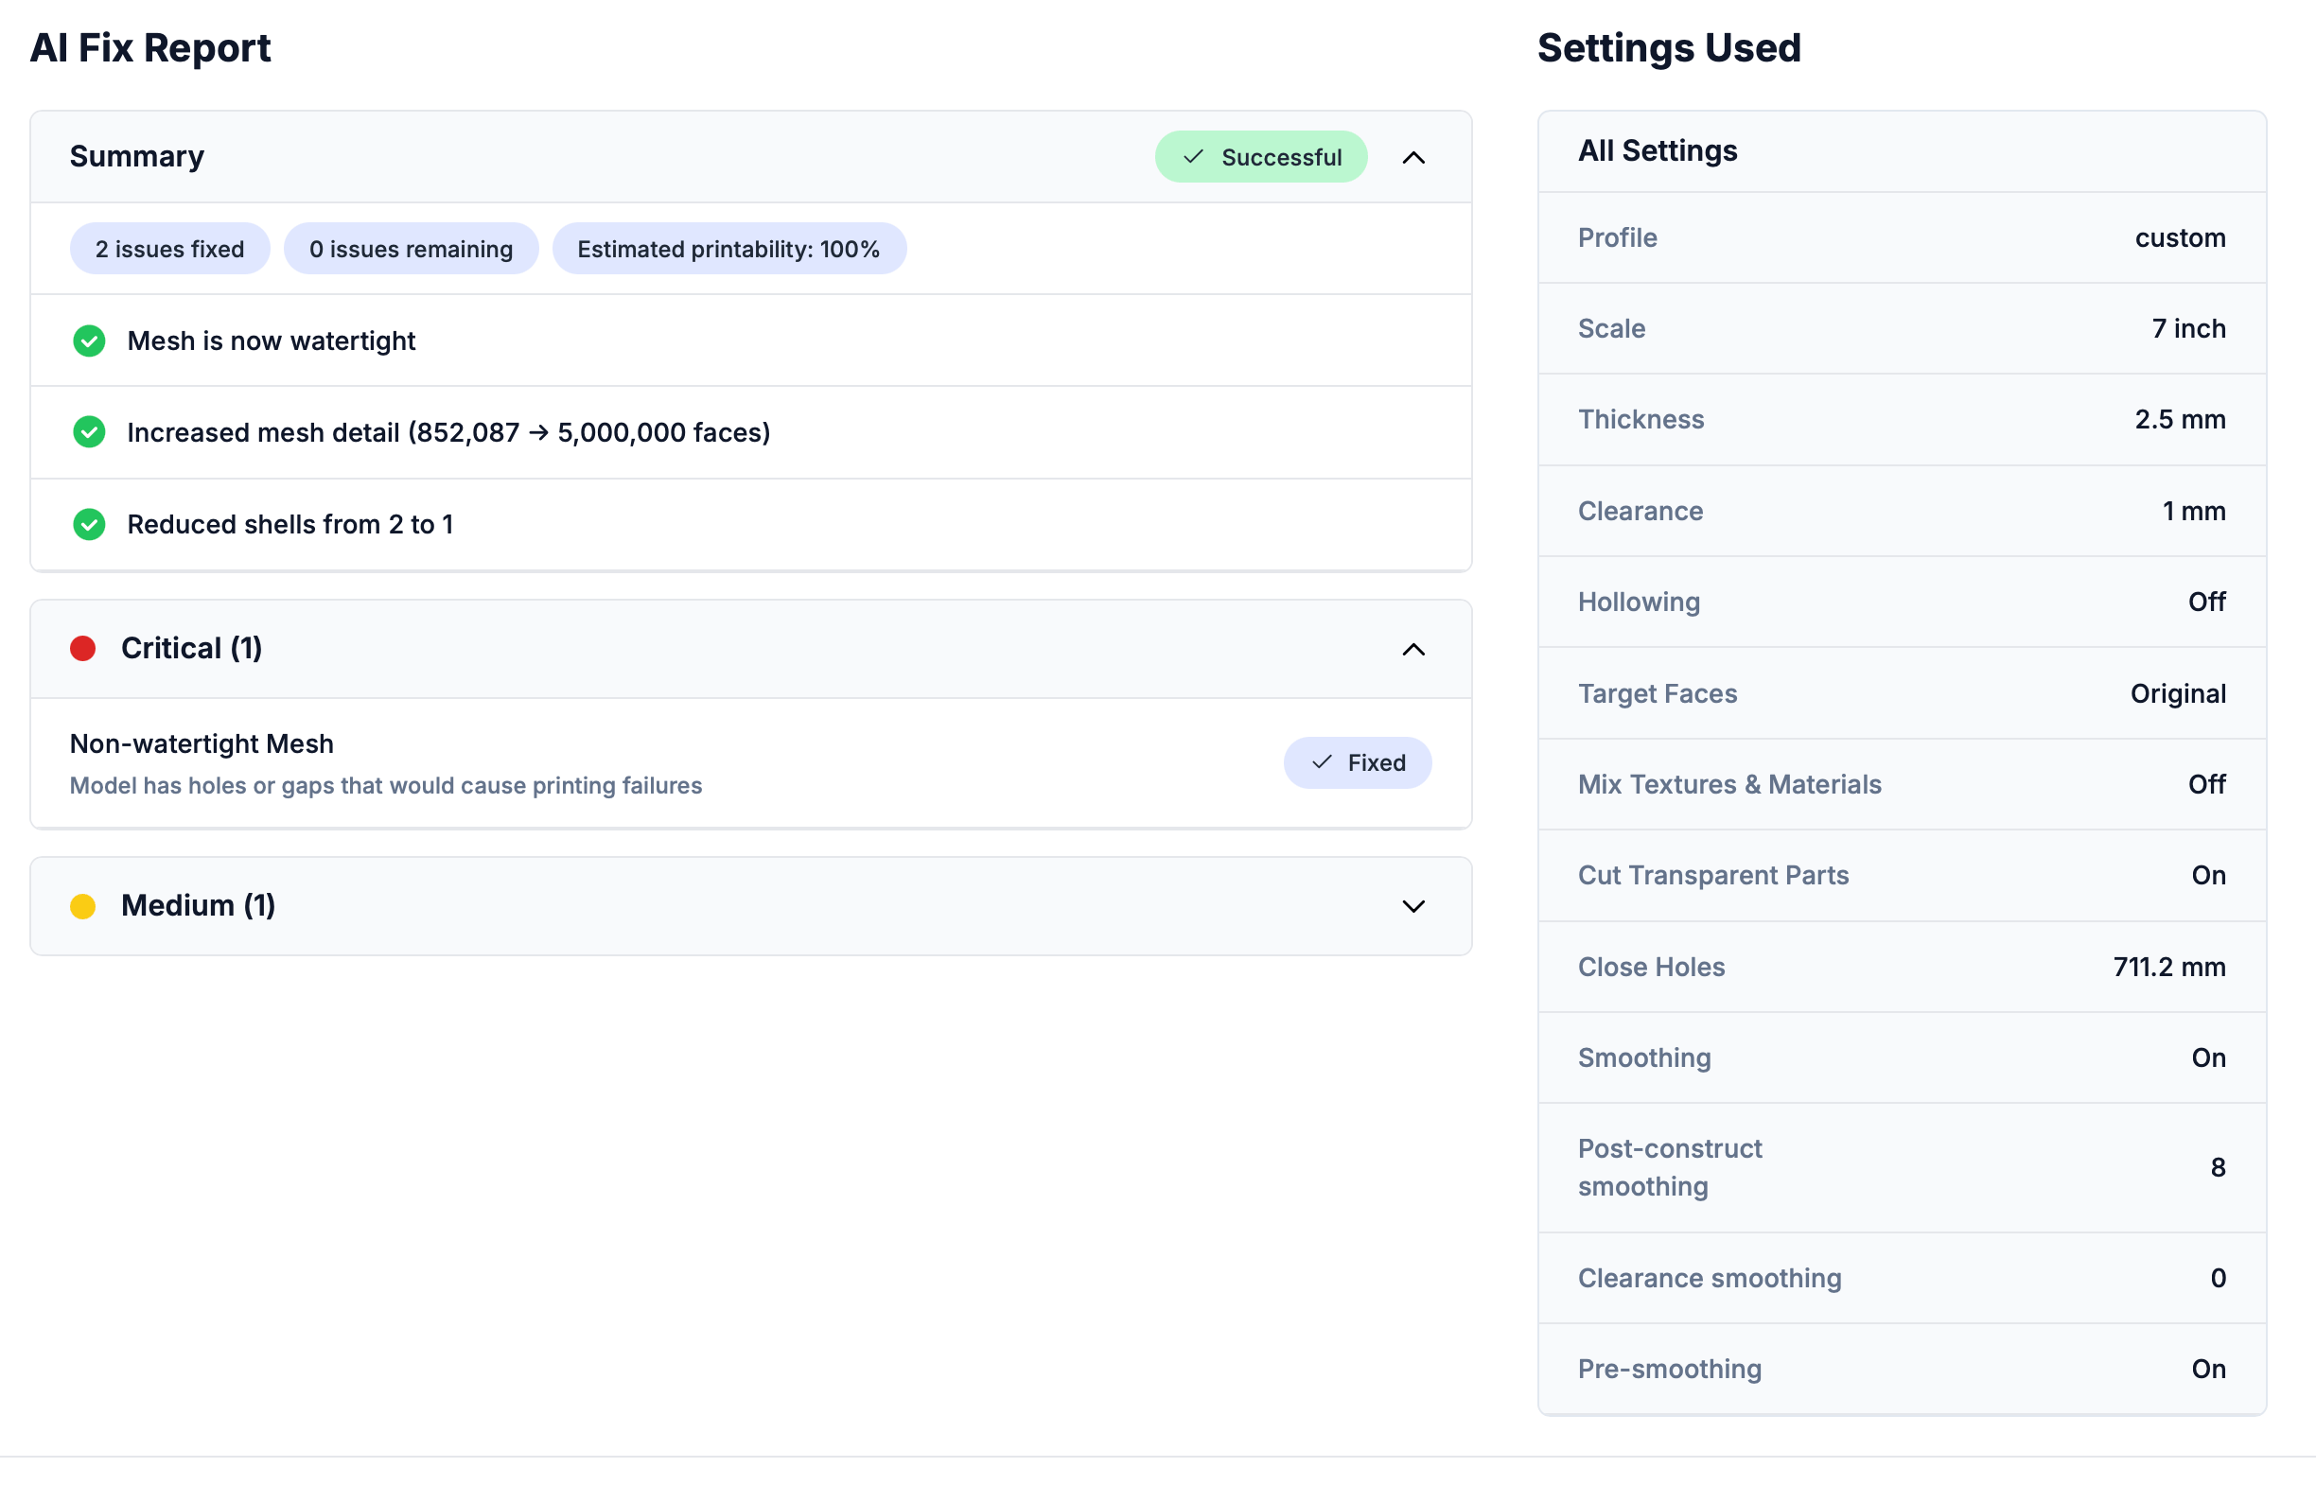Click the Scale label
Screen dimensions: 2316x1485
point(1611,329)
